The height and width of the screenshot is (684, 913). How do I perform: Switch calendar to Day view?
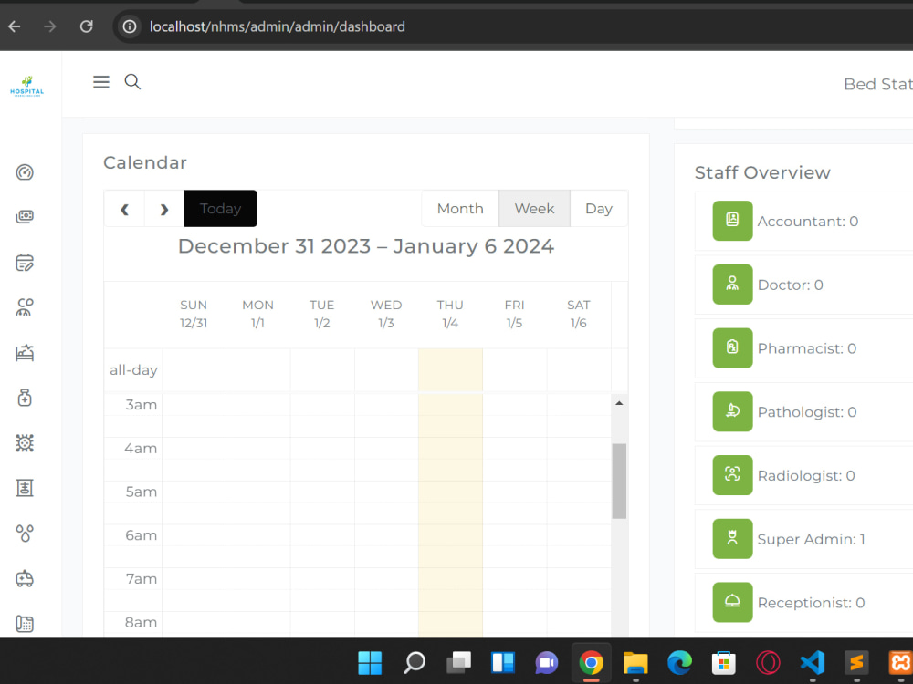click(x=599, y=209)
